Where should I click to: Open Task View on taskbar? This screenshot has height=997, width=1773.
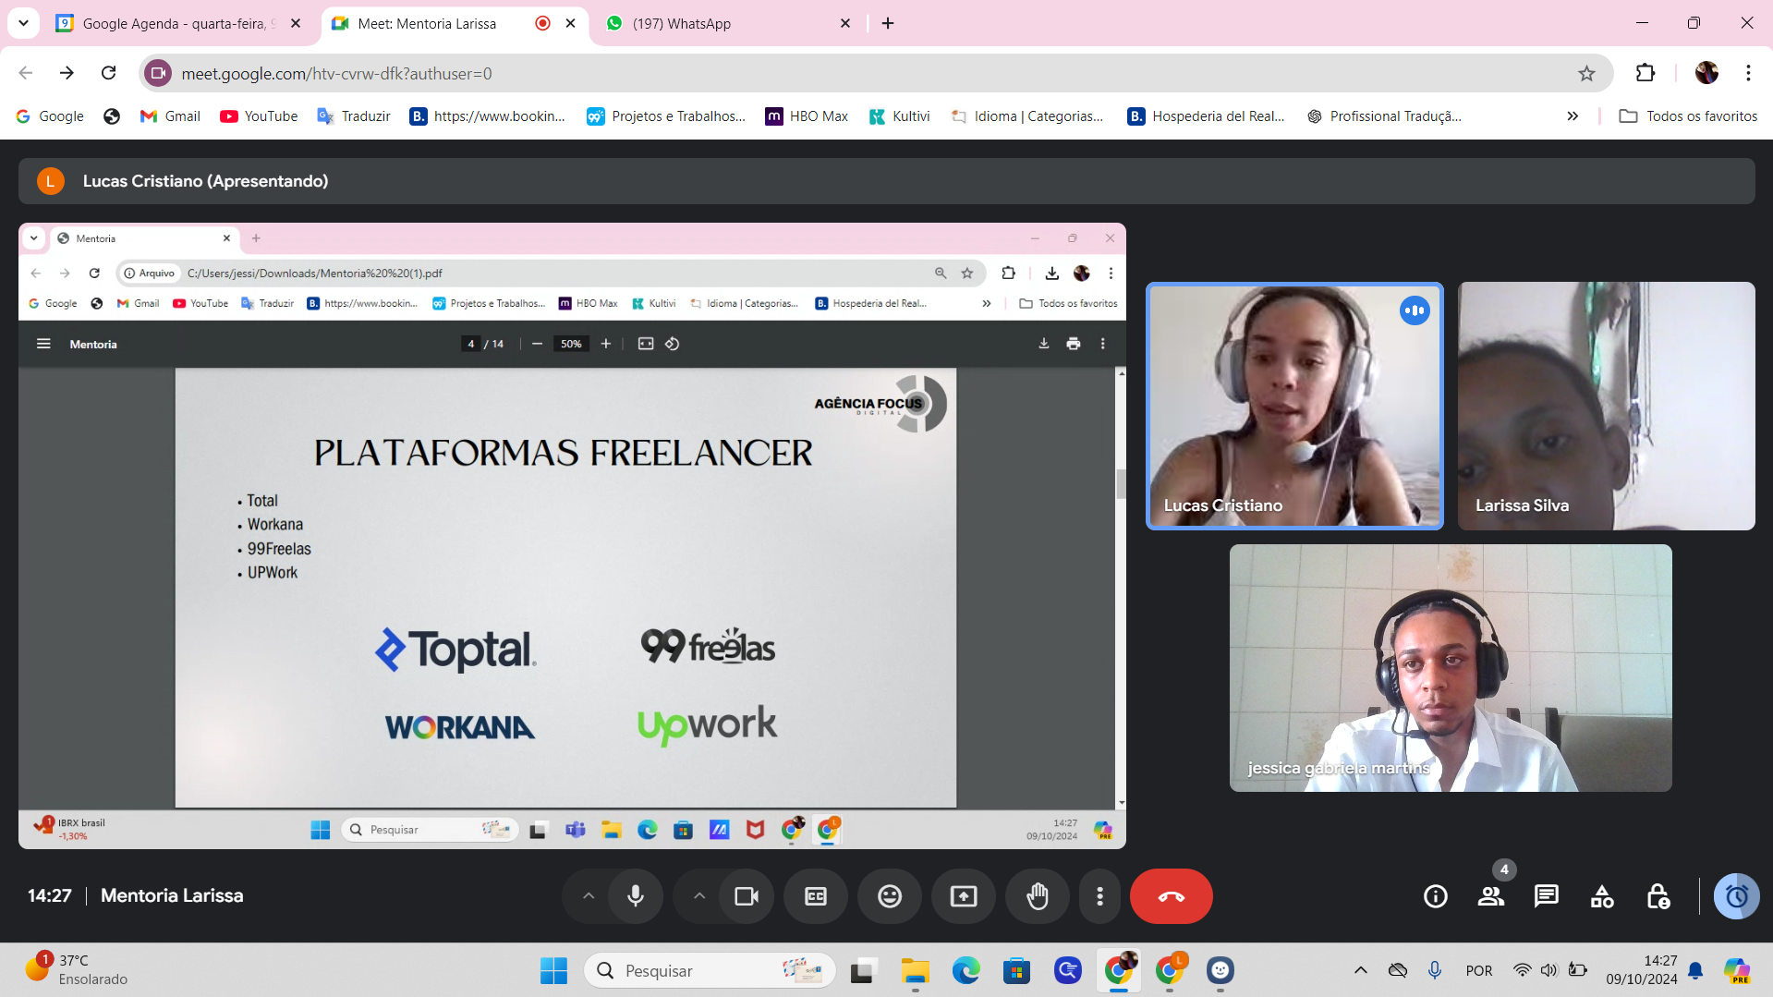tap(863, 970)
